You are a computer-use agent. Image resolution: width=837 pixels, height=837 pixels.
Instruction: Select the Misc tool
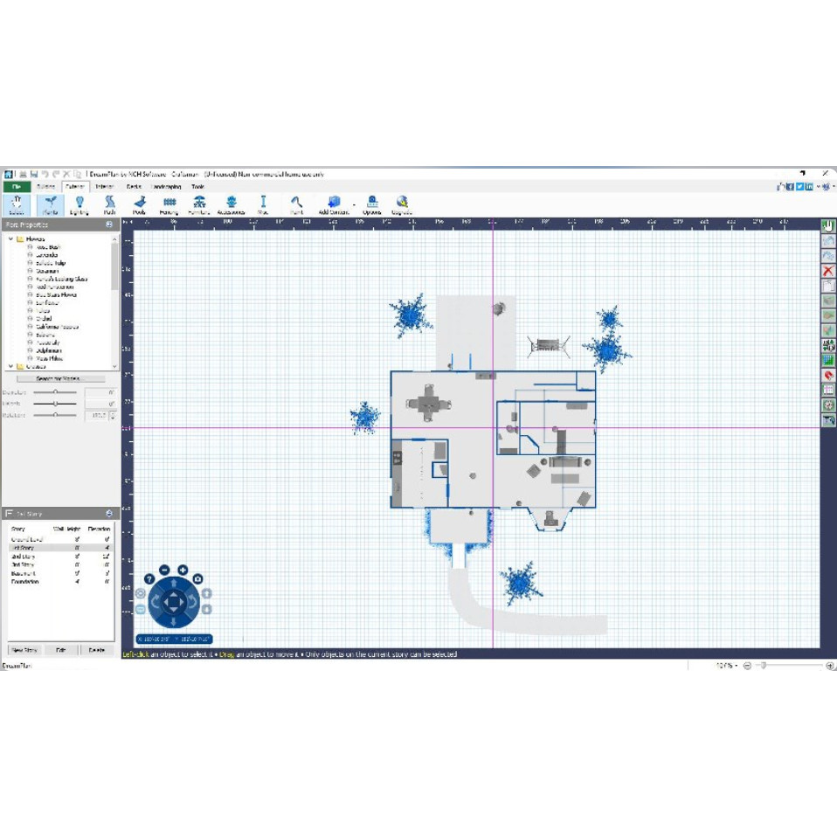click(x=263, y=205)
